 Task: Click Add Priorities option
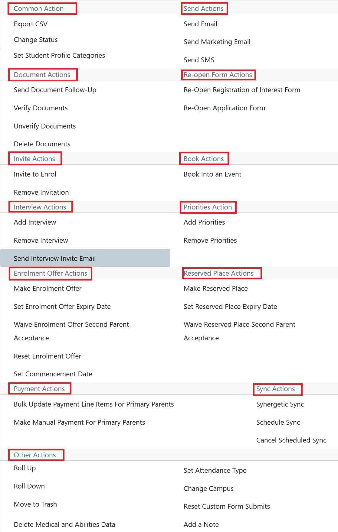(x=204, y=222)
